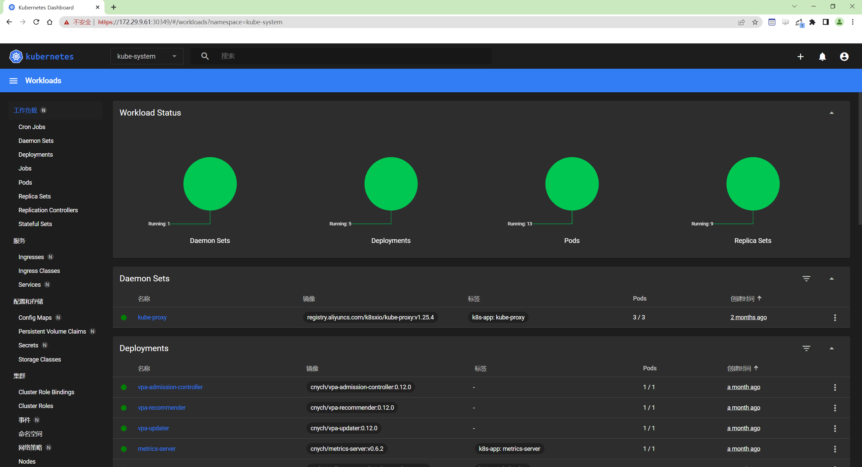Select Daemon Sets in sidebar
Viewport: 862px width, 467px height.
[36, 141]
